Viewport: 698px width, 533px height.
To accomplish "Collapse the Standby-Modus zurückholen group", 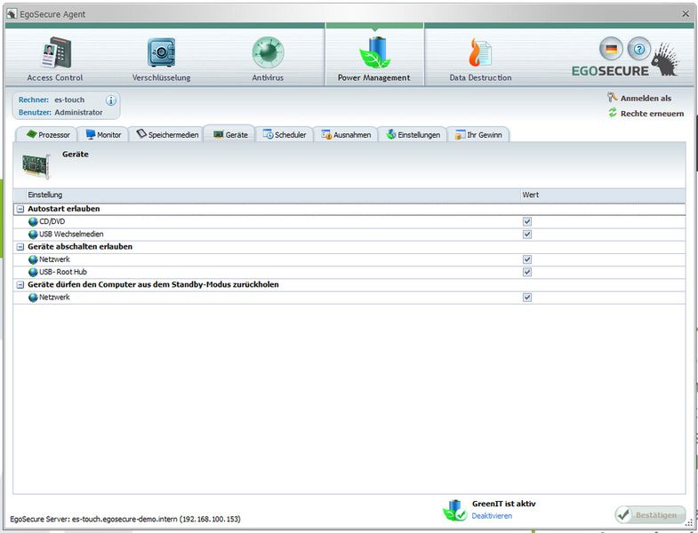I will tap(20, 285).
